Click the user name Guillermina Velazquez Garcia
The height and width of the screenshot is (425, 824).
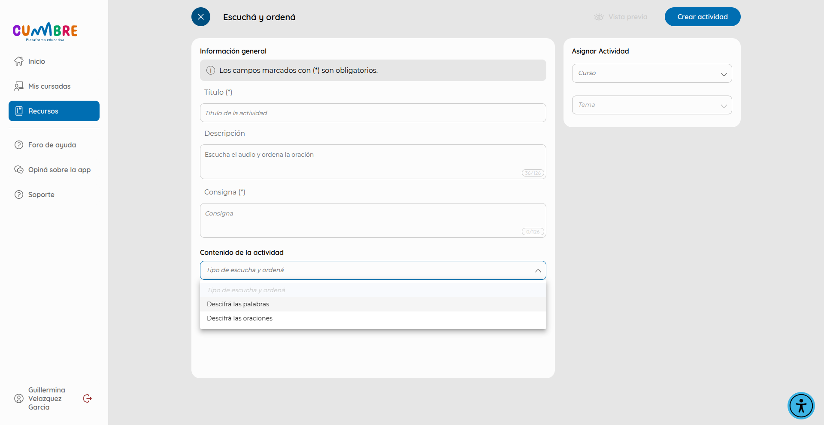pyautogui.click(x=47, y=398)
